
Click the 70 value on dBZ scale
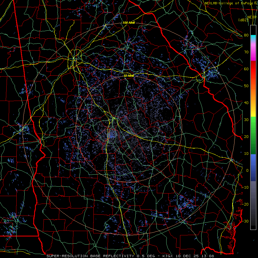pos(246,52)
